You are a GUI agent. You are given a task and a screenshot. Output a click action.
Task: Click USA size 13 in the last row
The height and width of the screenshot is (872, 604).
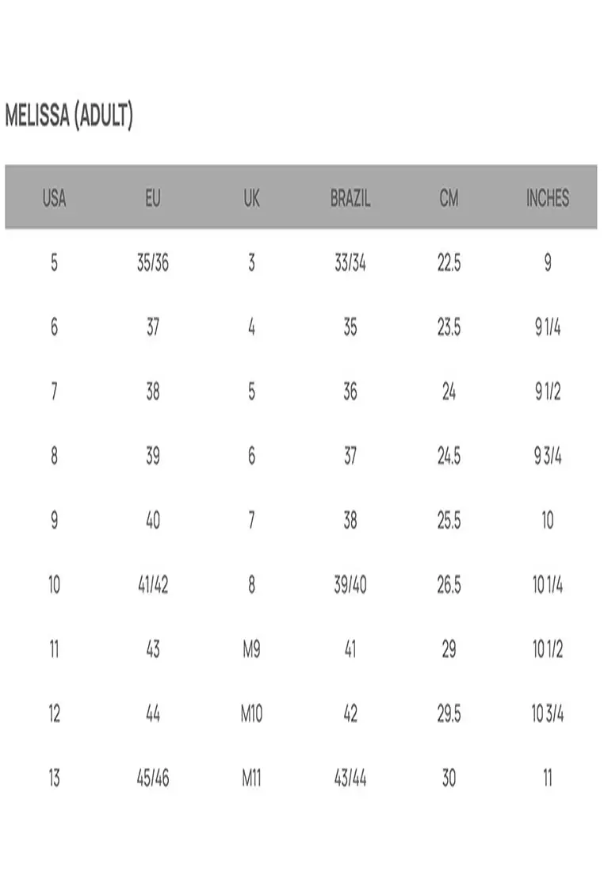pyautogui.click(x=54, y=778)
